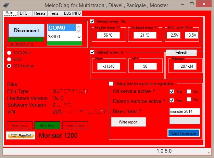Click the Bike / Year field monster 2014
214x158 pixels.
[185, 111]
